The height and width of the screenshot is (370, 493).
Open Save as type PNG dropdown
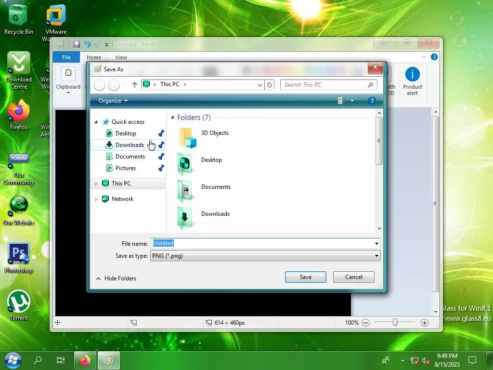click(265, 256)
